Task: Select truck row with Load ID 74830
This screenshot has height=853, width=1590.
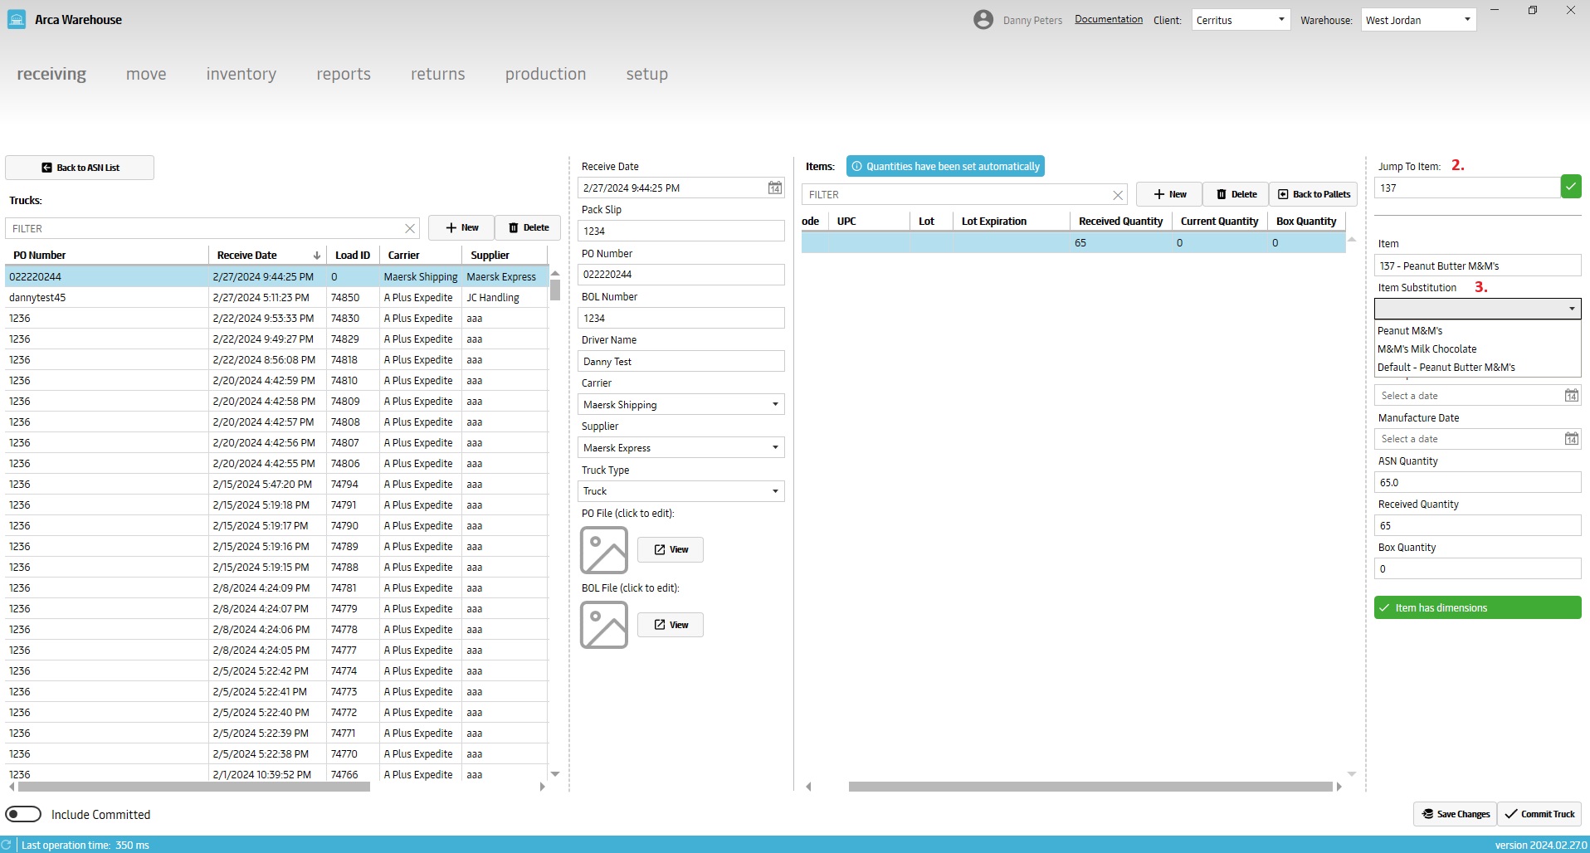Action: tap(276, 319)
